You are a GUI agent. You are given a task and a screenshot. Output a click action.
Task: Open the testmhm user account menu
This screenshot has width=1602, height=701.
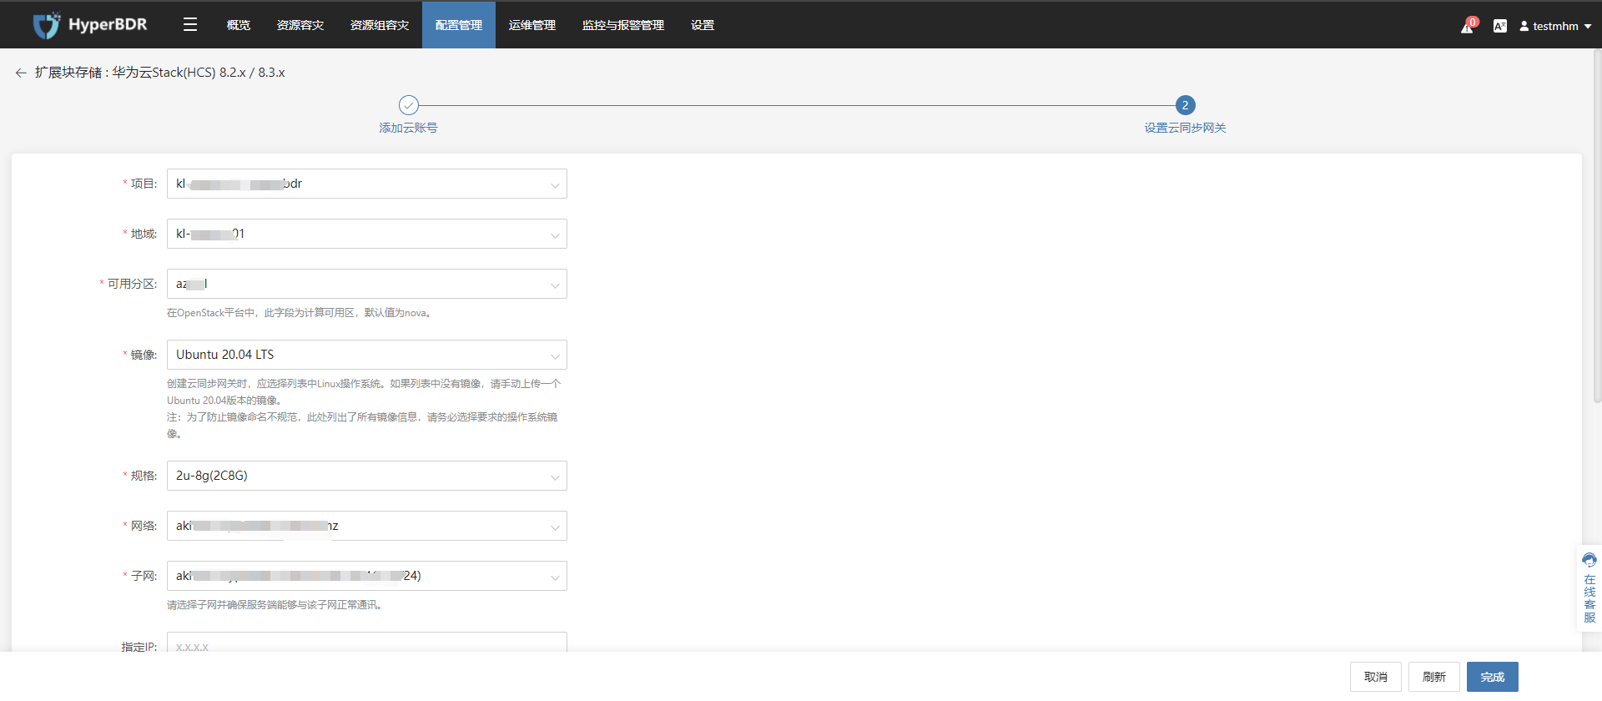tap(1555, 26)
